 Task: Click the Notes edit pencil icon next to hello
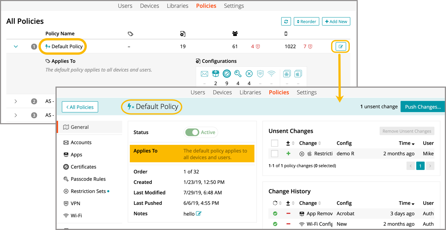click(199, 214)
